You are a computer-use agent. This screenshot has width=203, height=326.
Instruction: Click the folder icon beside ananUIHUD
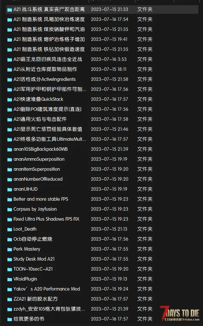coord(10,189)
